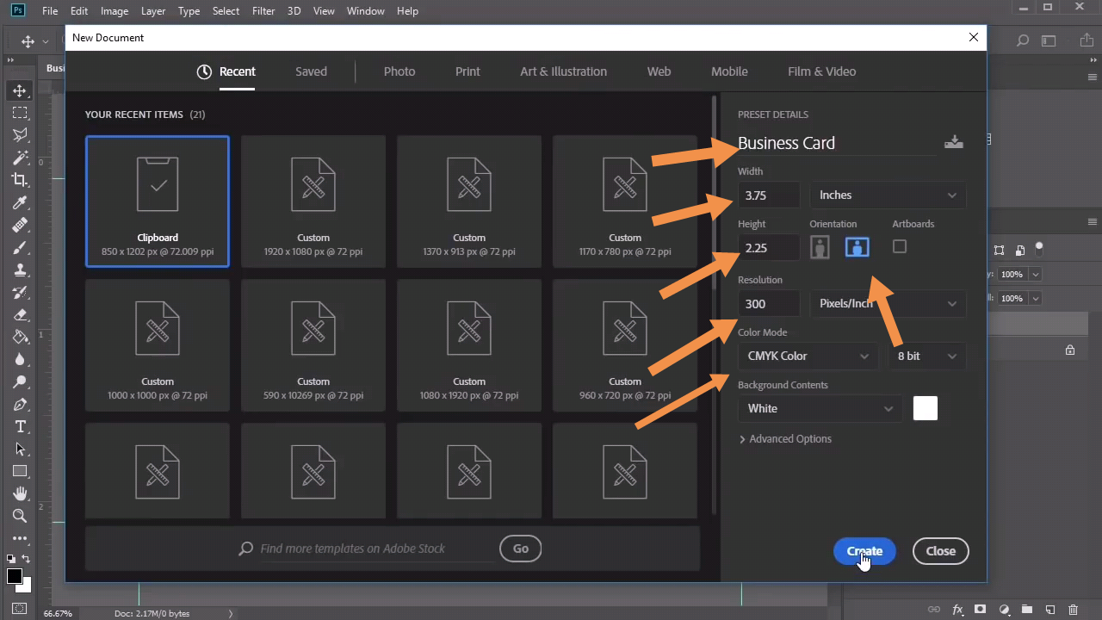The width and height of the screenshot is (1102, 620).
Task: Click Go to search Adobe Stock
Action: tap(520, 549)
